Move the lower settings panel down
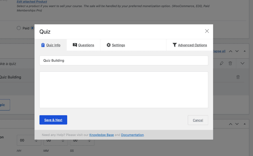 pos(237,124)
